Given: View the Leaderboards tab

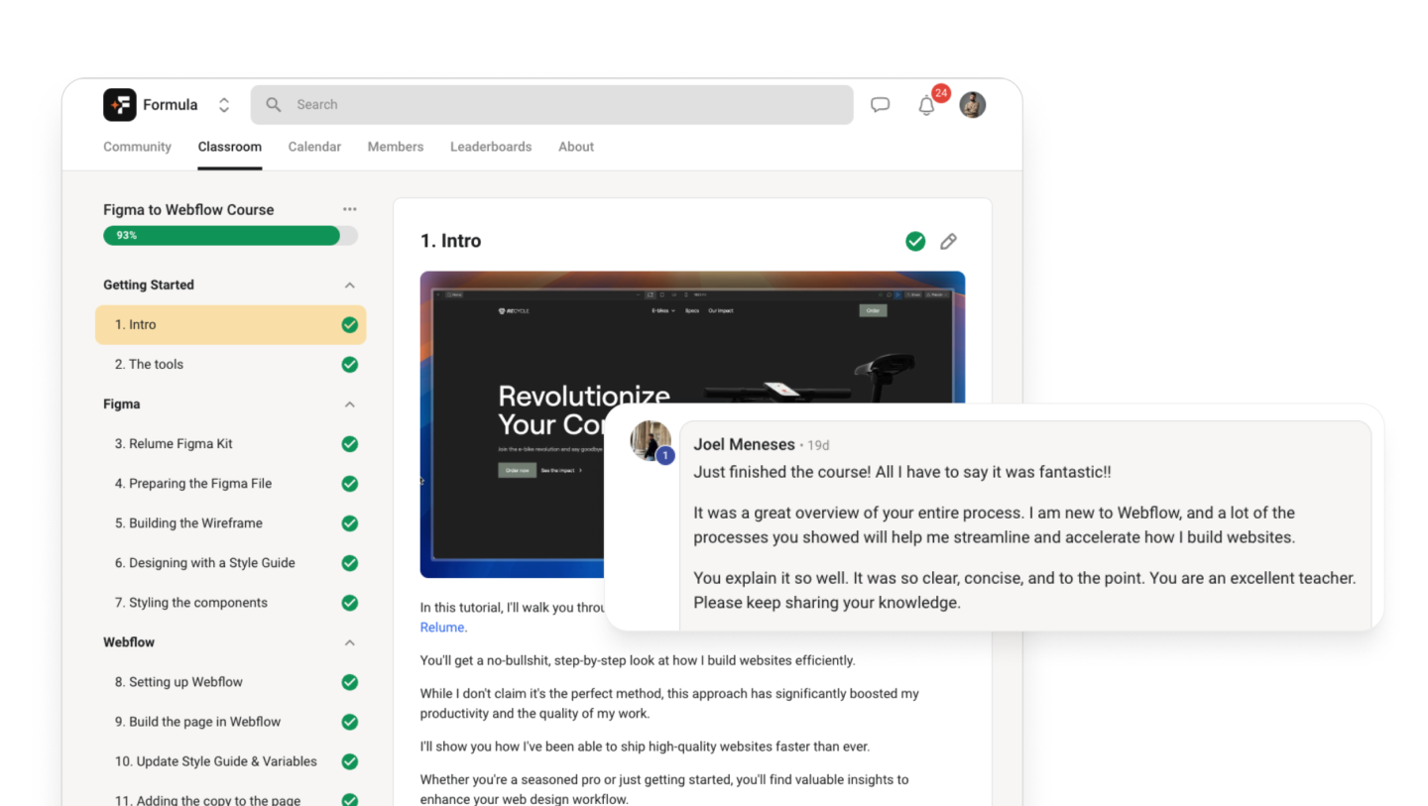Looking at the screenshot, I should tap(491, 147).
